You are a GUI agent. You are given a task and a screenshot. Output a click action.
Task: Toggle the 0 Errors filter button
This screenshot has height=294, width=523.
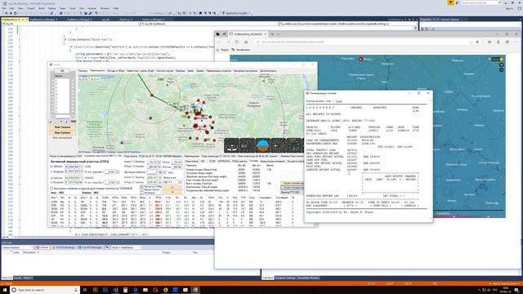pos(42,247)
